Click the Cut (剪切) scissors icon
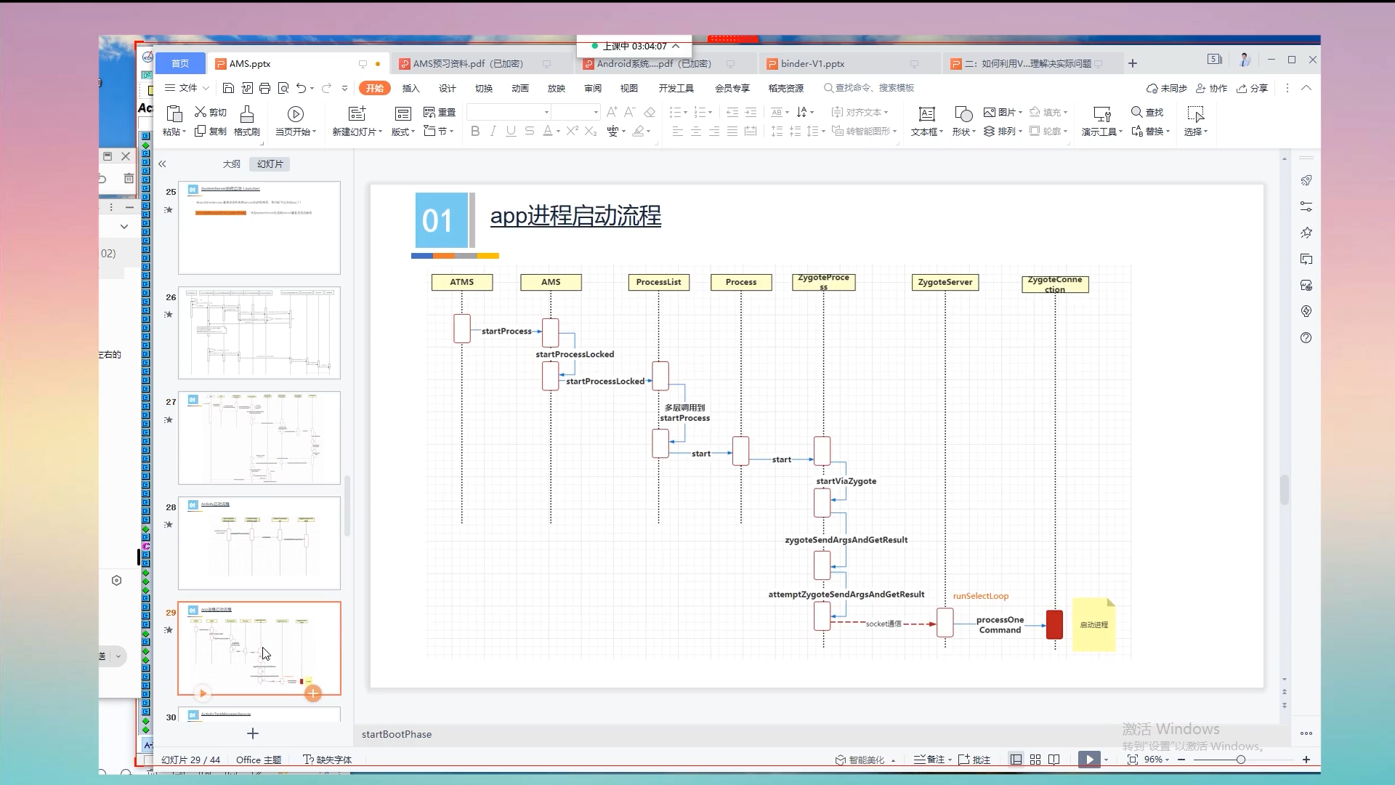 [201, 112]
